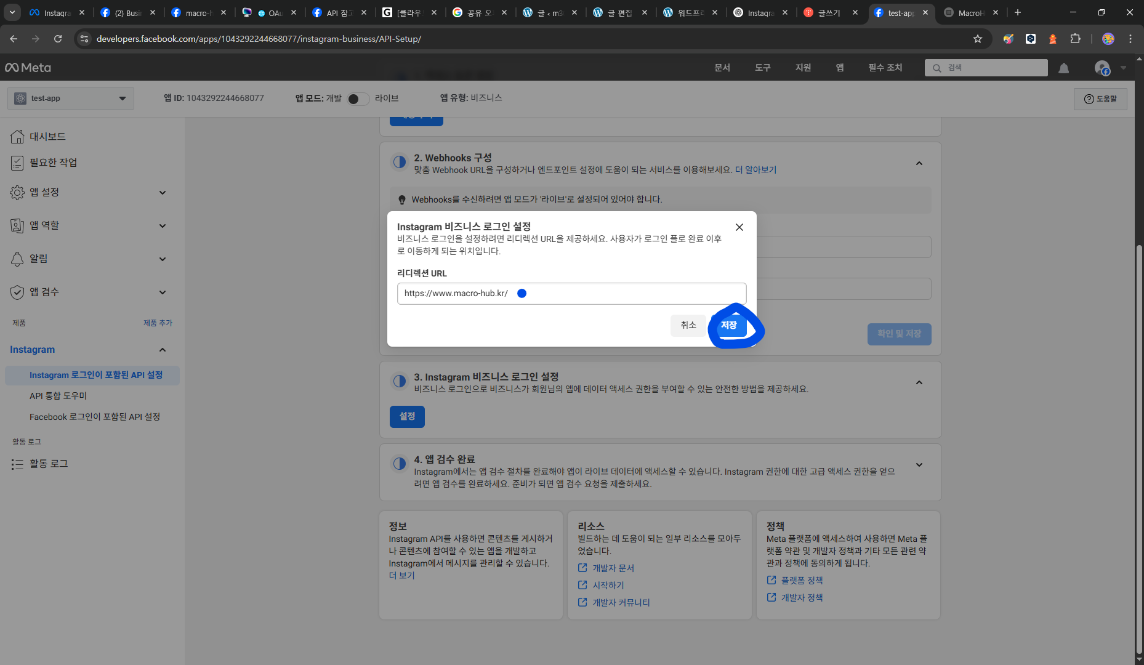Click step 4 앱 검수 완료 progress icon
The image size is (1144, 665).
(x=400, y=464)
